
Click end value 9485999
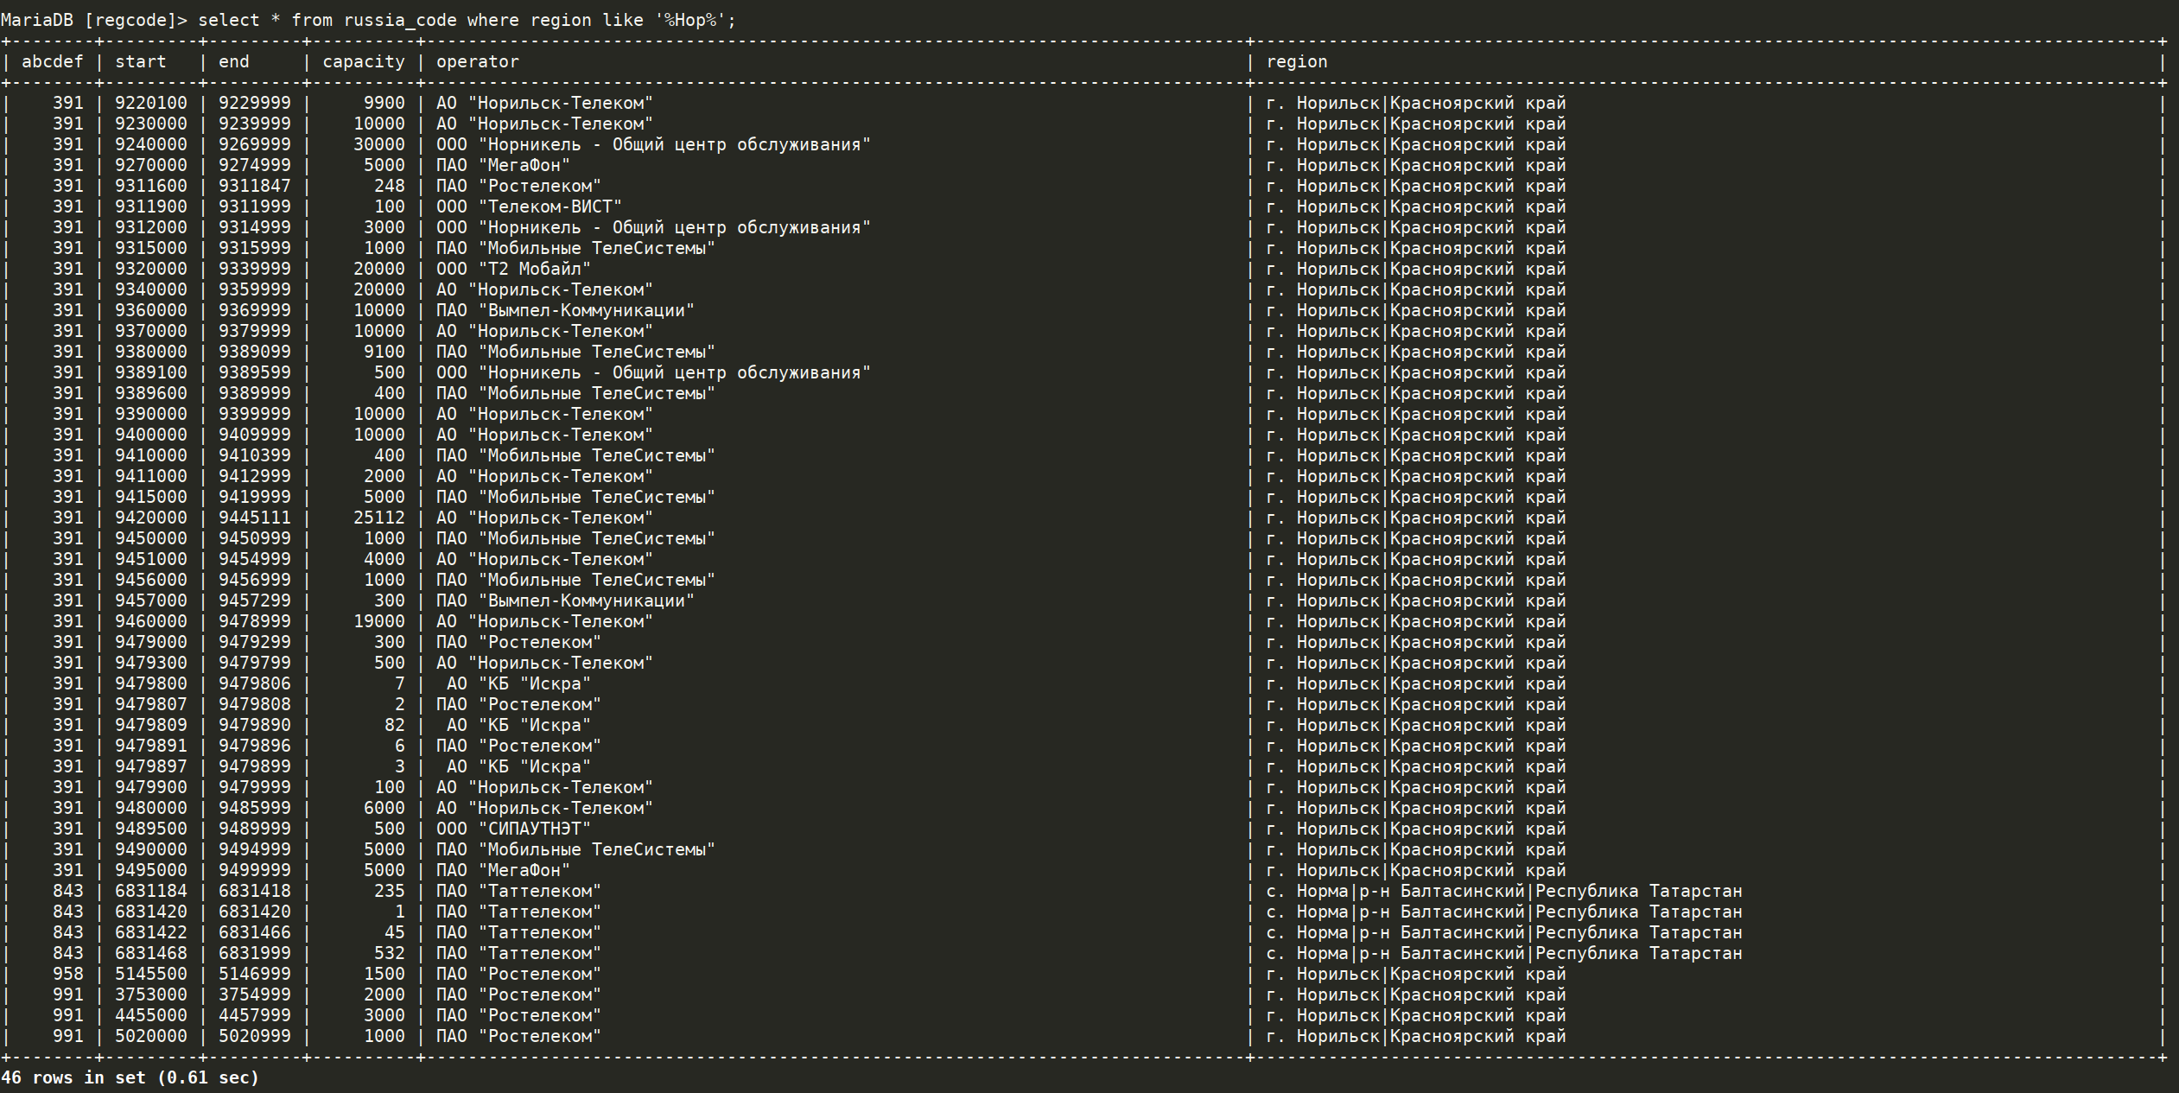click(255, 808)
